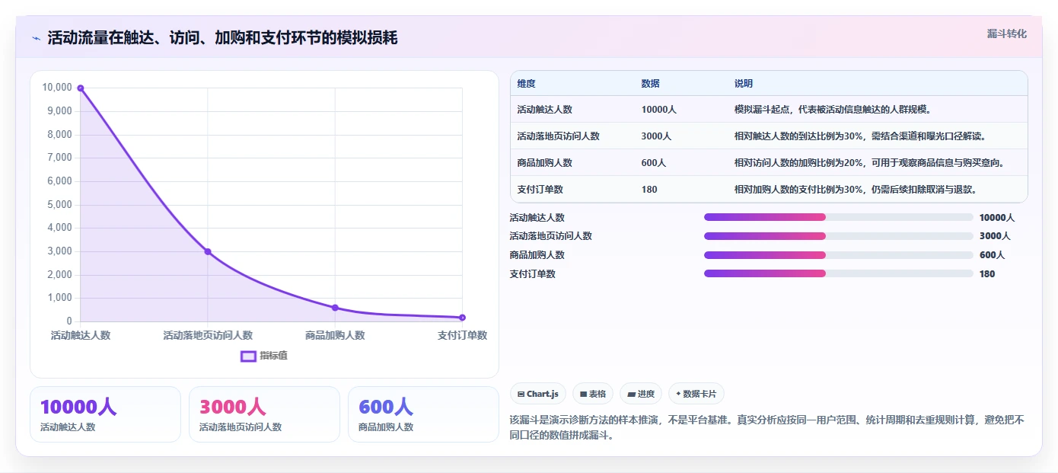Click the 10000人 value beside the progress bar
The image size is (1058, 473).
tap(997, 217)
